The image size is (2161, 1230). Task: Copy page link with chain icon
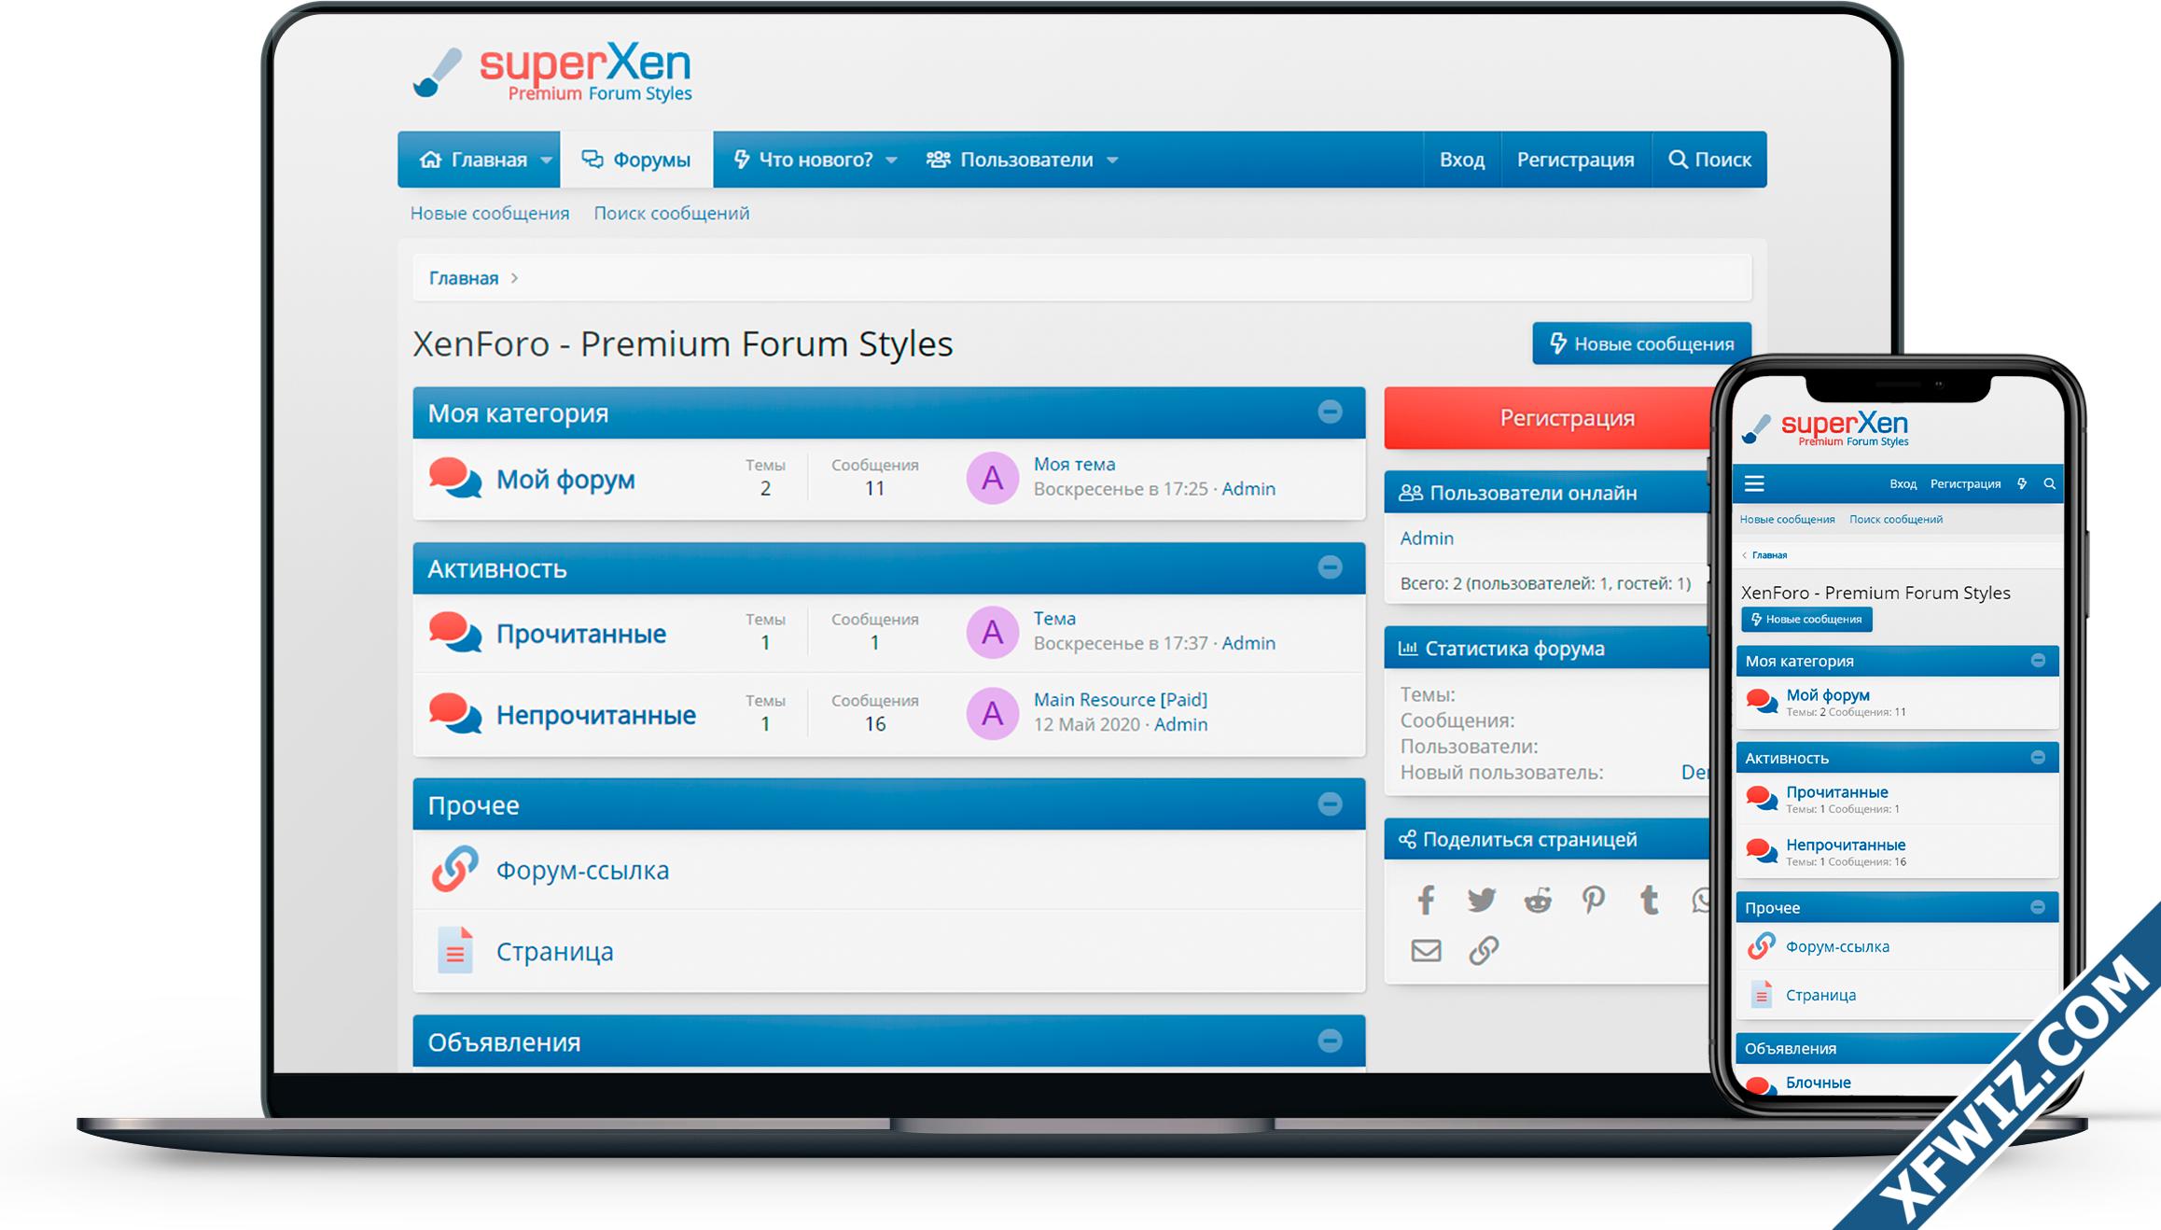point(1484,951)
